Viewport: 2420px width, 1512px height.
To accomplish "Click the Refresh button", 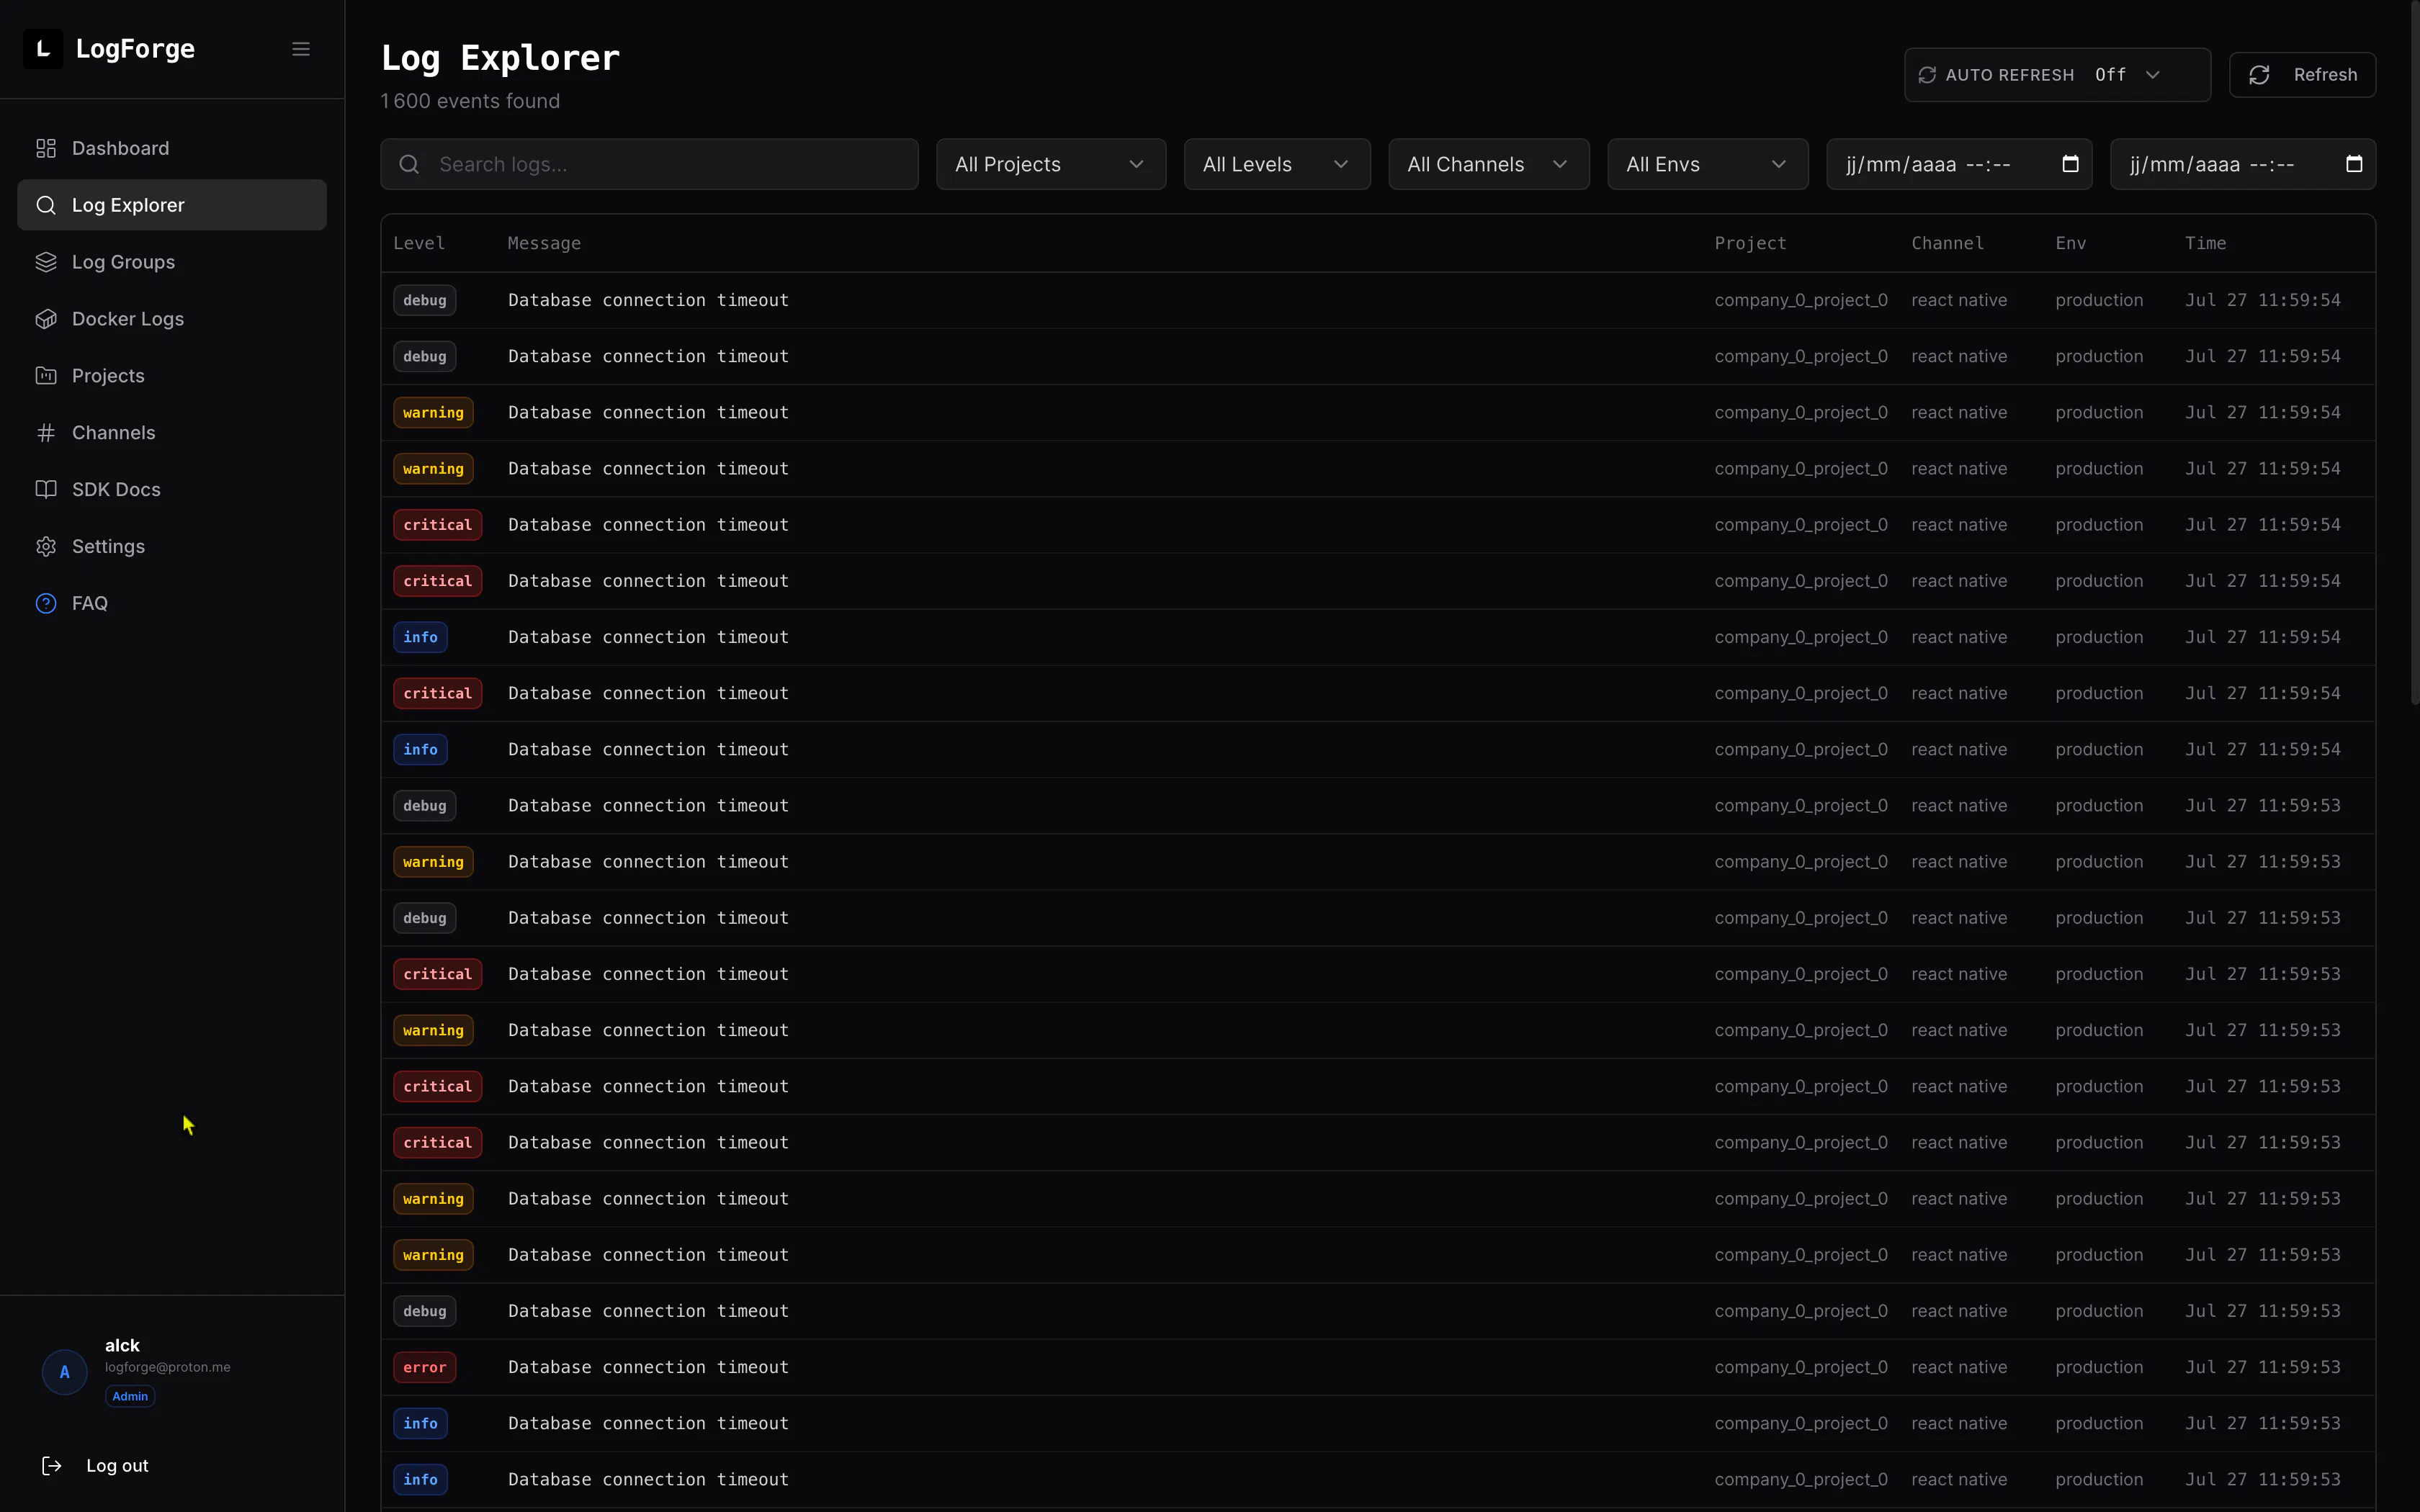I will 2302,75.
